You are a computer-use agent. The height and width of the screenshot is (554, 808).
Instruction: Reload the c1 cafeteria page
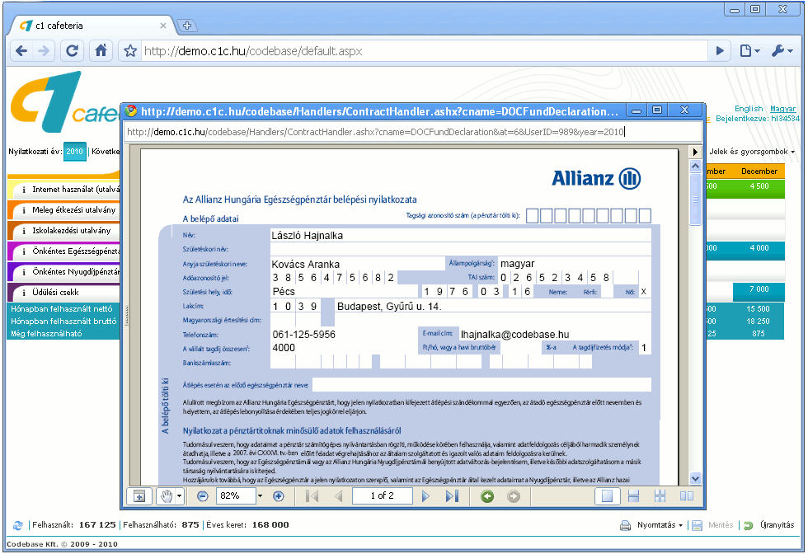[x=73, y=50]
